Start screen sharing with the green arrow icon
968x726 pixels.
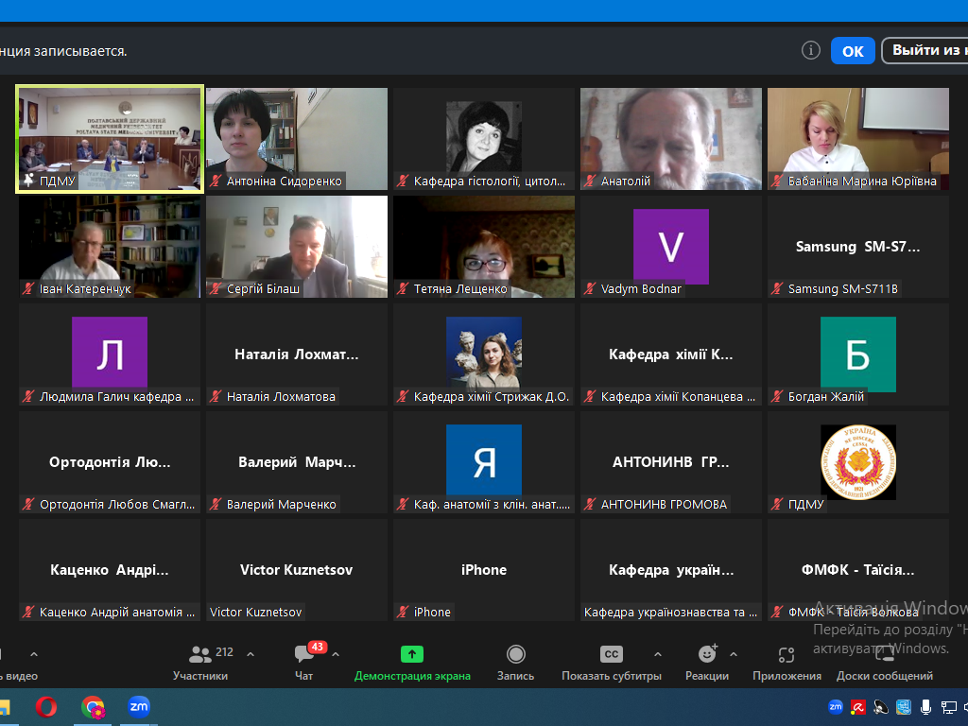click(x=412, y=654)
